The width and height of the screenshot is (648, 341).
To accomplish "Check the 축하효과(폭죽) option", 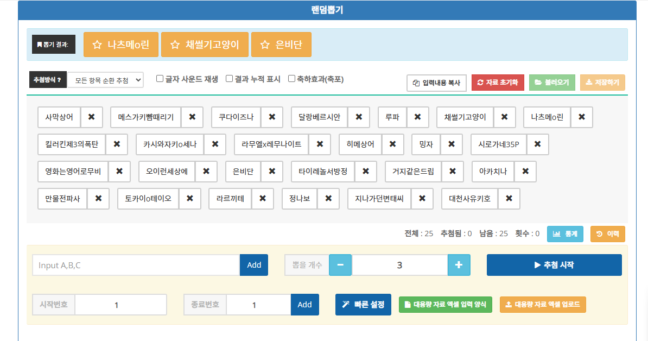I will (291, 79).
